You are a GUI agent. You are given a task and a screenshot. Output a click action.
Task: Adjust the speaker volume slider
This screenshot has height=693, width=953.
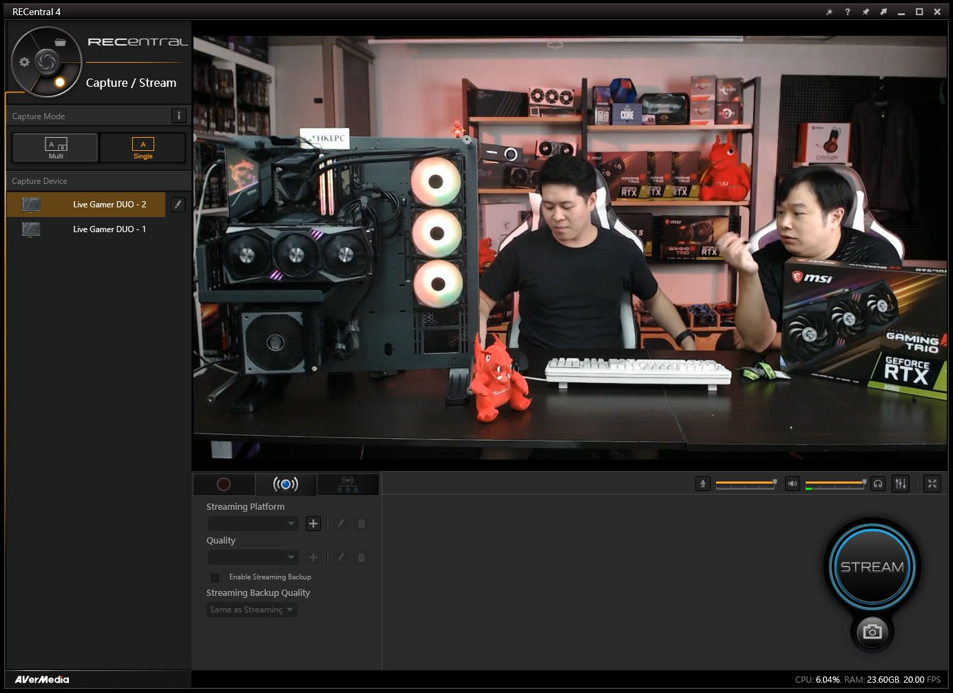click(x=836, y=484)
